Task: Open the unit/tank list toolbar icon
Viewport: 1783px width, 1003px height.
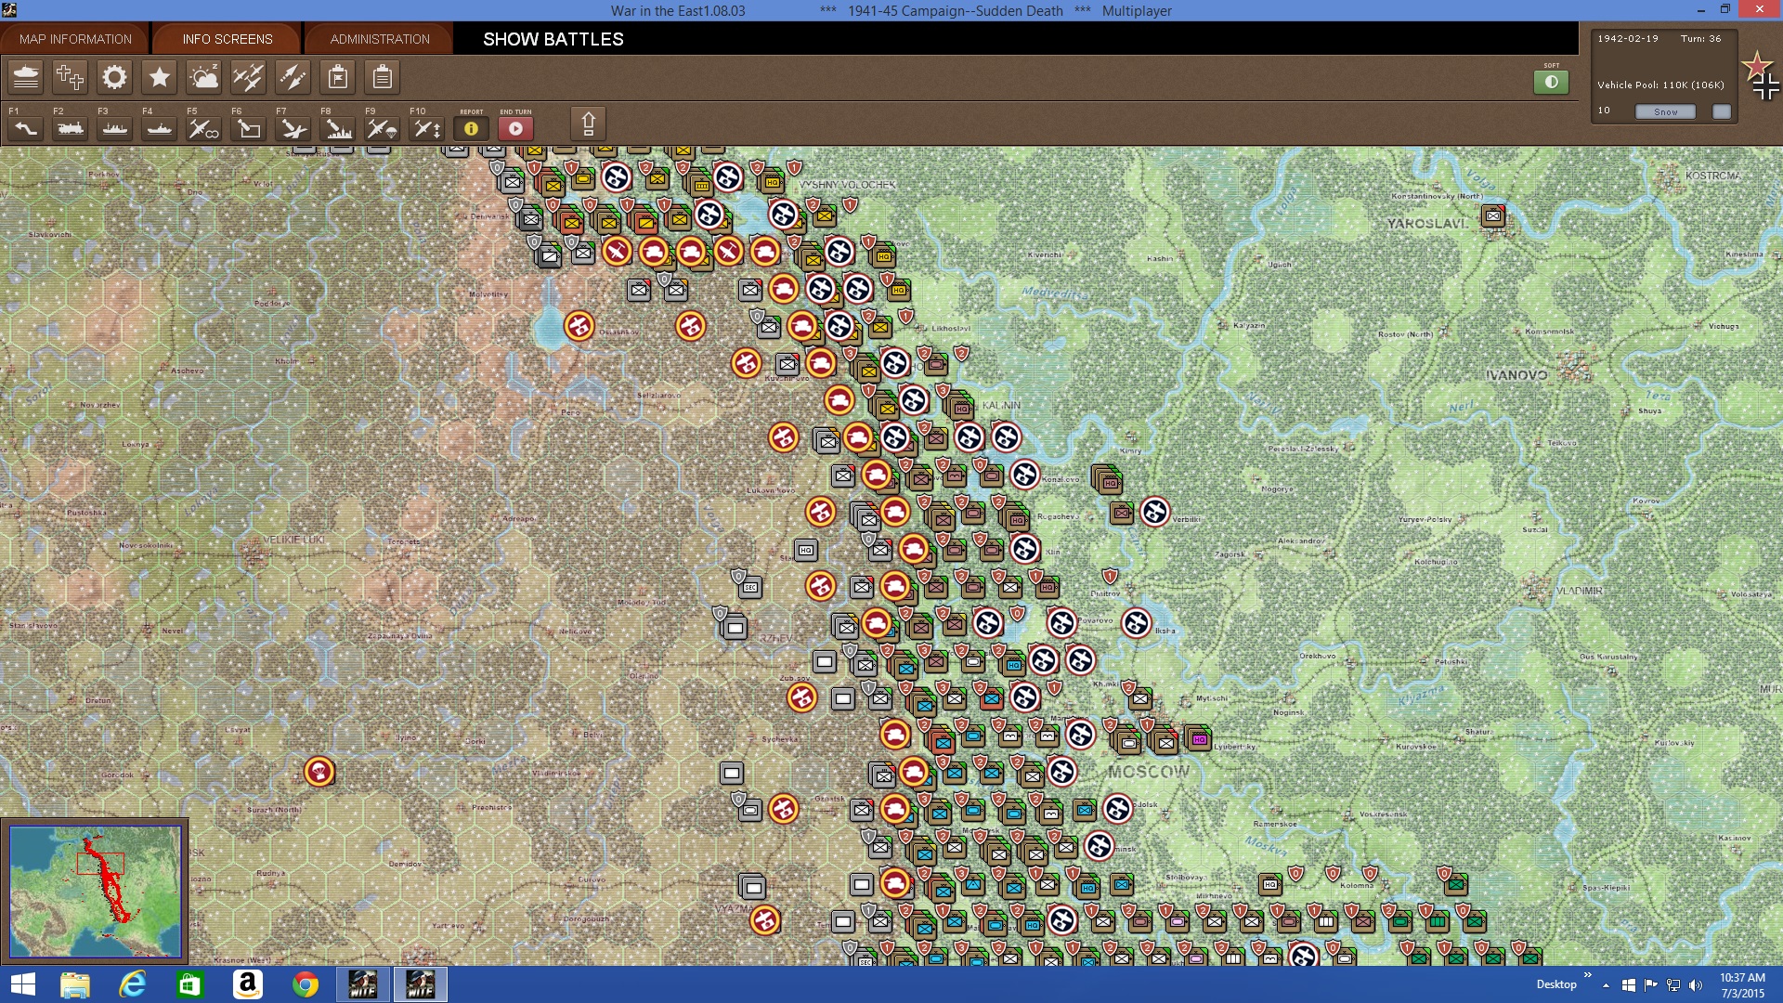Action: (26, 77)
